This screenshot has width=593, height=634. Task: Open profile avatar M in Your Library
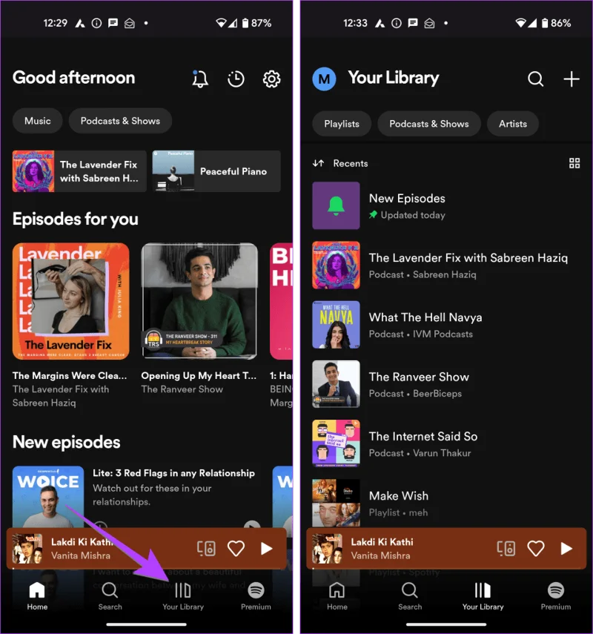[324, 79]
